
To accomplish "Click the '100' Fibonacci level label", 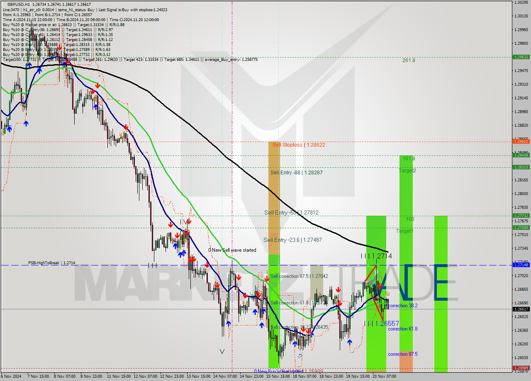I will [410, 219].
